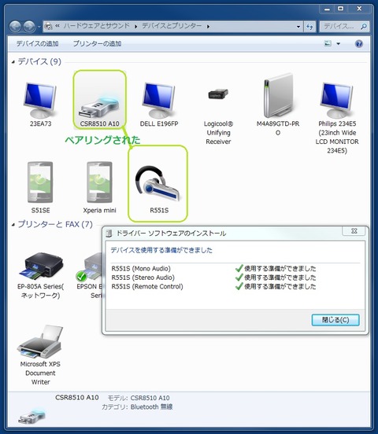Screen dimensions: 378x434
Task: Click R551S (Mono Audio) row text
Action: coord(141,268)
